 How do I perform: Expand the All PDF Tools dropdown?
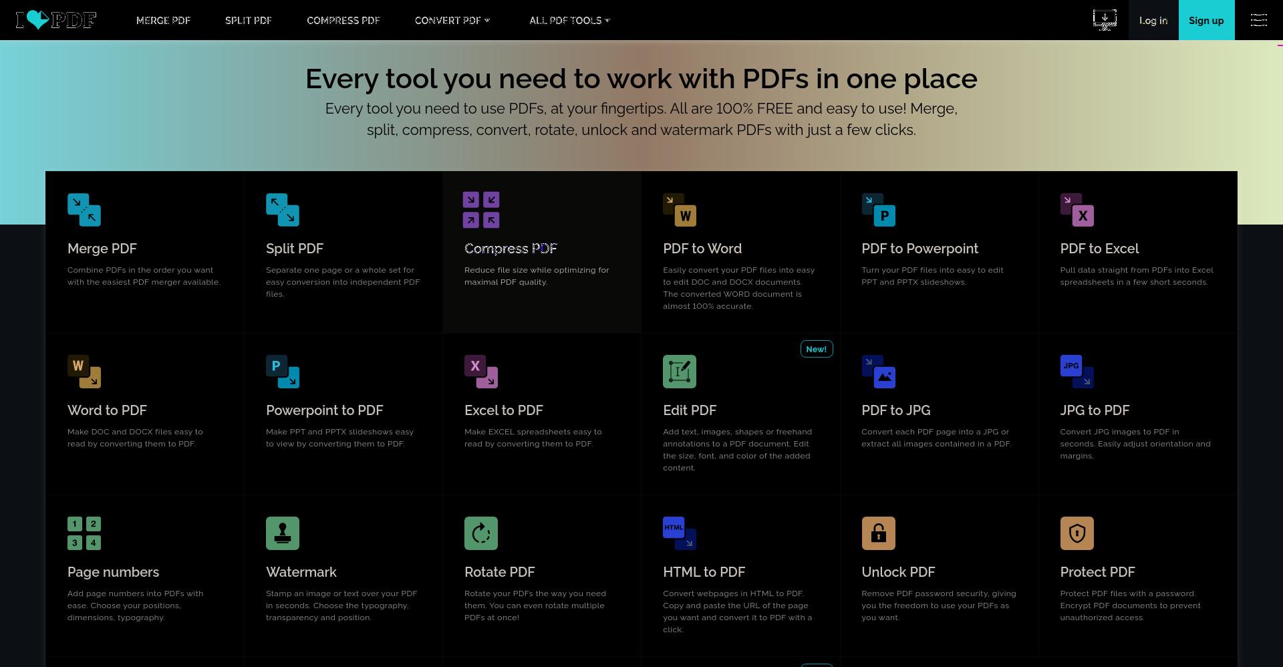569,20
